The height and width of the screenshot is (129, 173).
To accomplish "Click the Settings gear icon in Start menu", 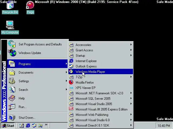I will point(12,81).
